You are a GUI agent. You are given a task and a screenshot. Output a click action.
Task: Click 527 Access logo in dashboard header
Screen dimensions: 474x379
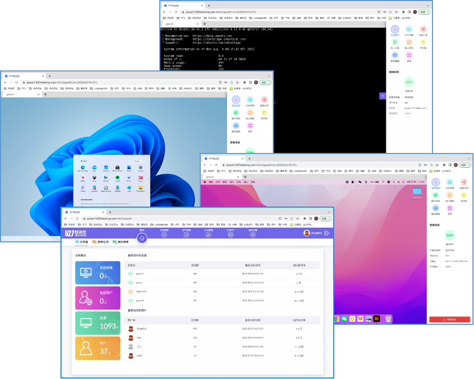coord(76,233)
